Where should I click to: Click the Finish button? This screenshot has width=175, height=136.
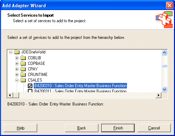pyautogui.click(x=118, y=128)
